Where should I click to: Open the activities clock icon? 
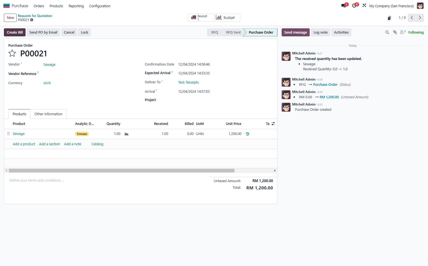pyautogui.click(x=354, y=6)
